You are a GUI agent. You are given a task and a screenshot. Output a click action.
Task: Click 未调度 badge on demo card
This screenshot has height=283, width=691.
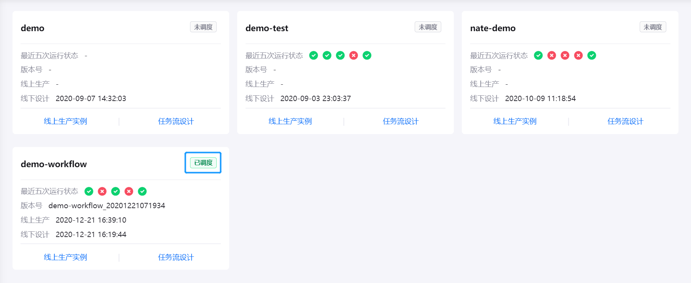click(203, 27)
